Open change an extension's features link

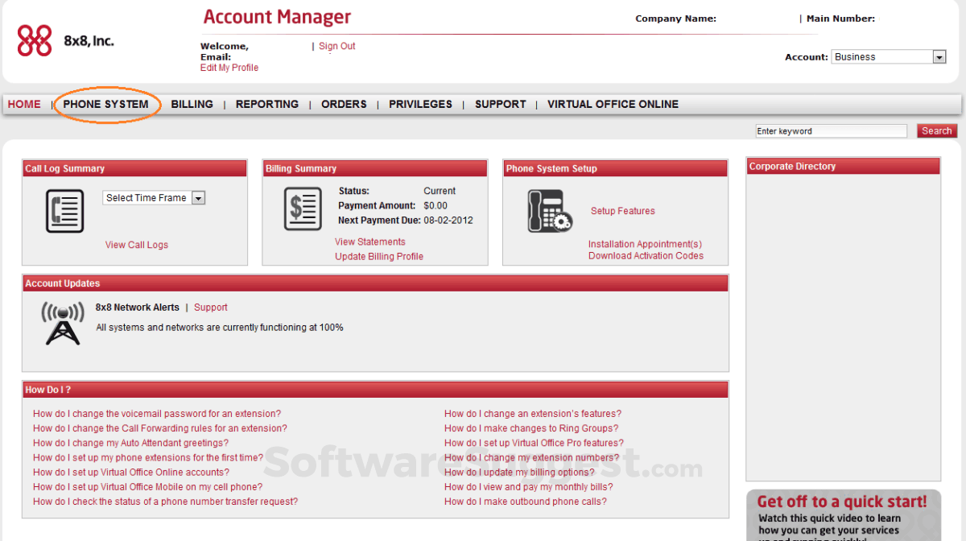(533, 414)
